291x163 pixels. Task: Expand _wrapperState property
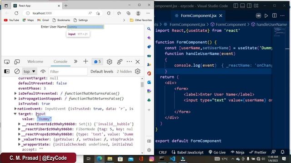point(19,144)
